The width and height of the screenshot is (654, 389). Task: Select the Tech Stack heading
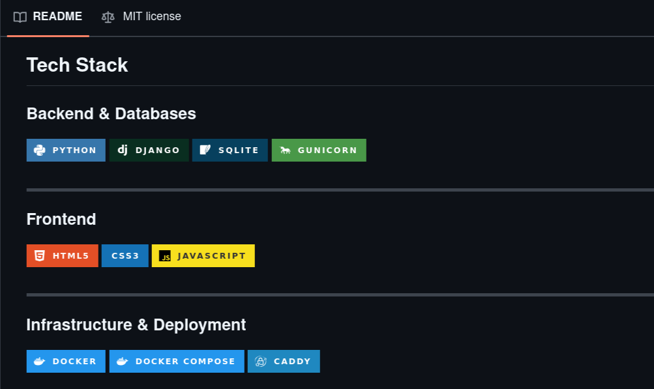click(x=77, y=65)
